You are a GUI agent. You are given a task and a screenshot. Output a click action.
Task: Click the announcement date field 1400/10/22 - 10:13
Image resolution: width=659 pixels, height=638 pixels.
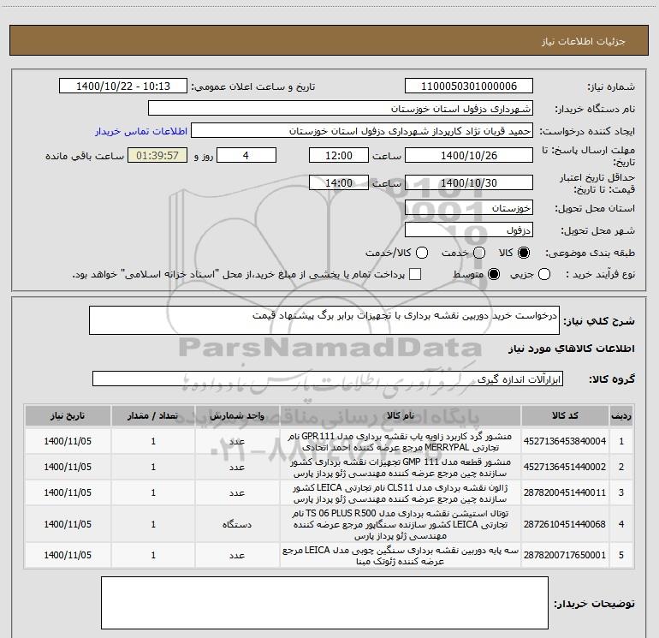click(x=123, y=86)
